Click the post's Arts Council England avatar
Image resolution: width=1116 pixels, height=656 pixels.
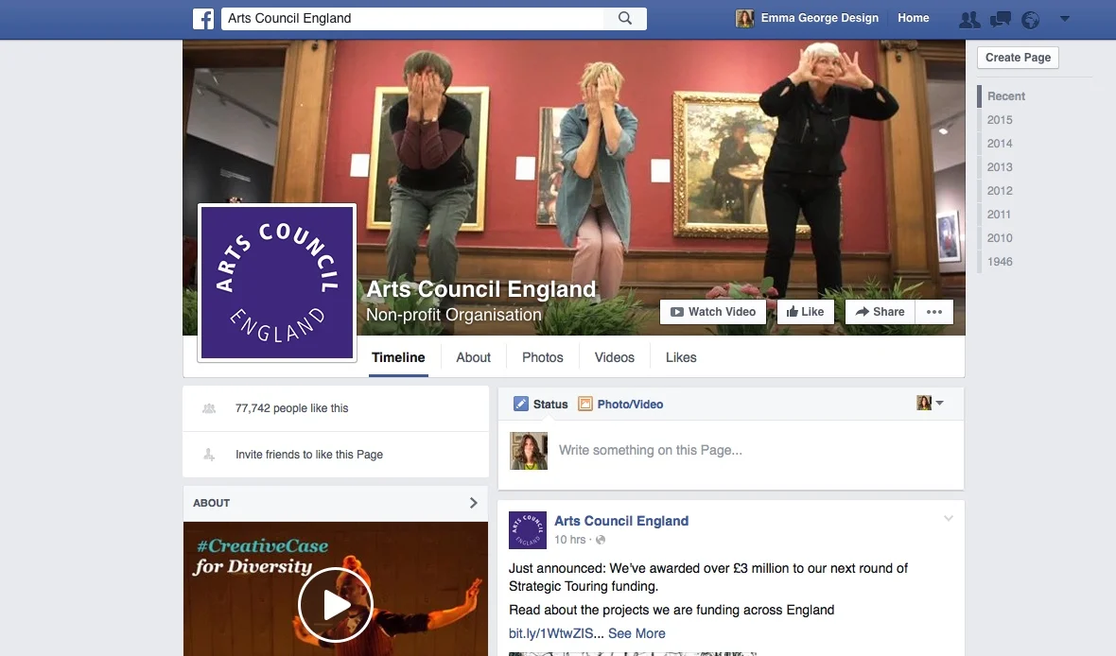[528, 530]
